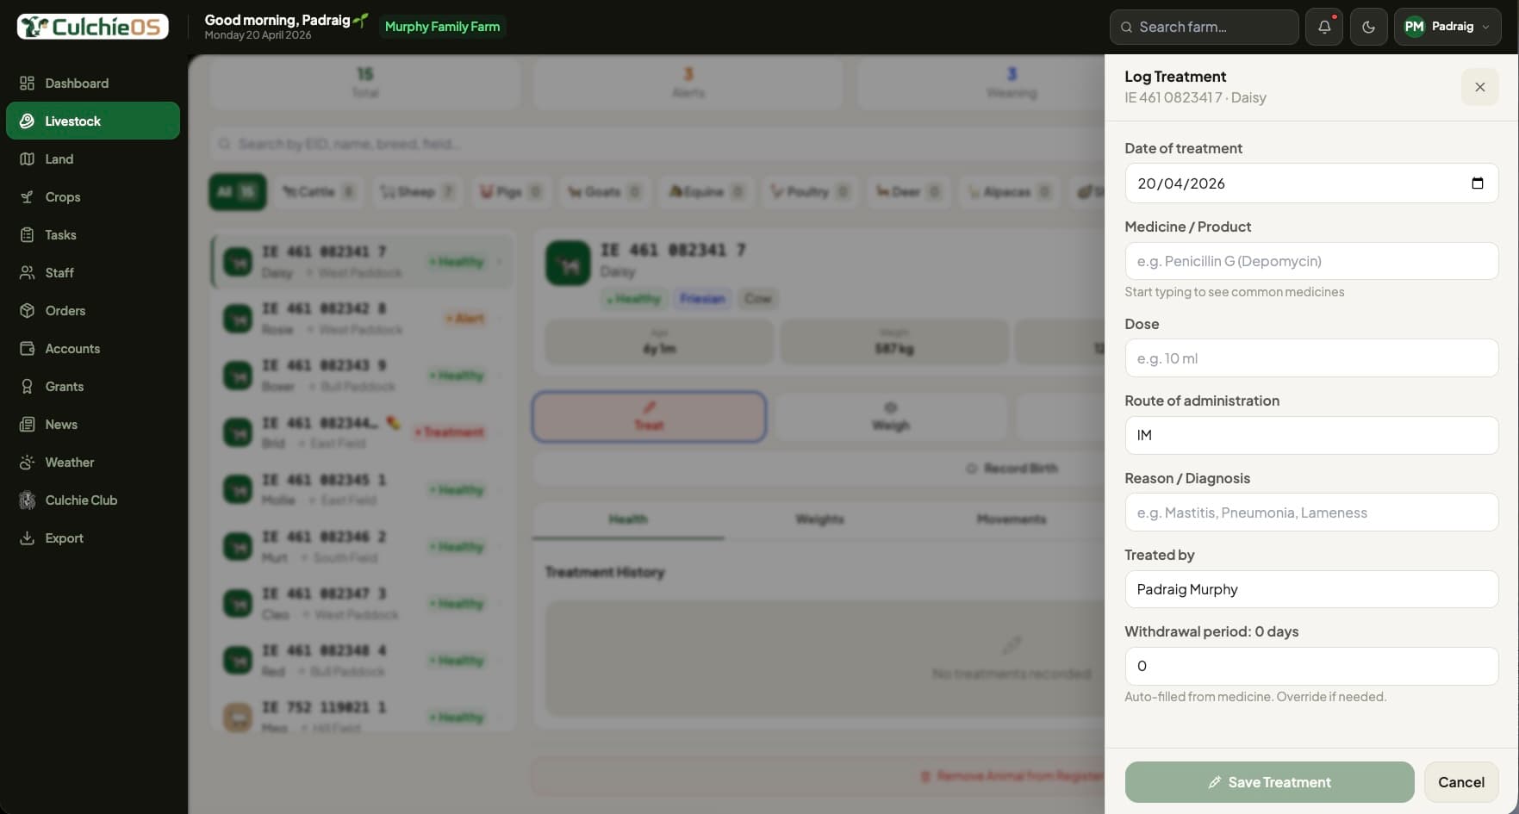Open Weather page from sidebar
The width and height of the screenshot is (1519, 814).
tap(69, 463)
